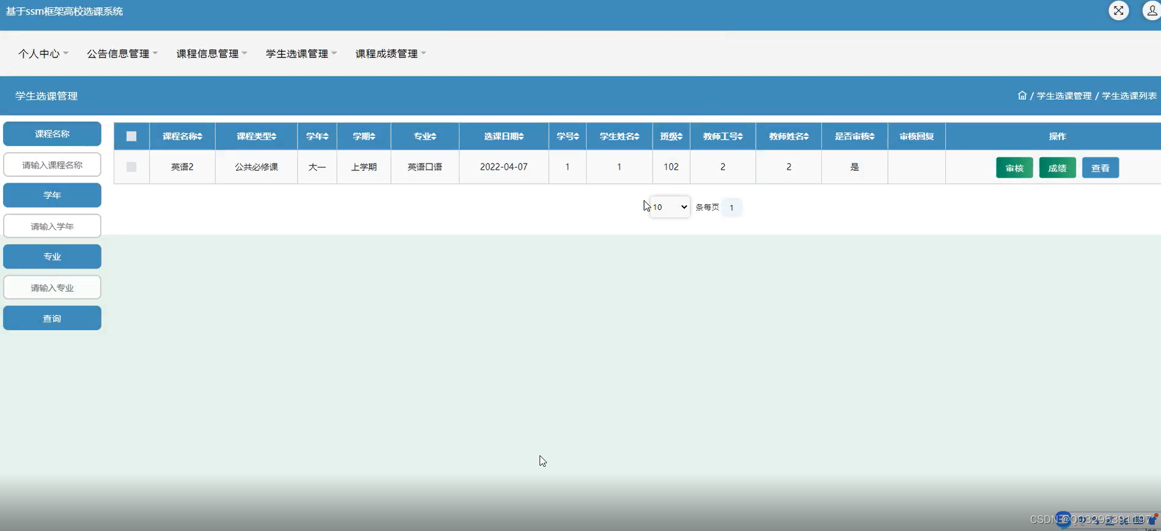Sort by 是否审核 column header
The height and width of the screenshot is (531, 1161).
(855, 137)
